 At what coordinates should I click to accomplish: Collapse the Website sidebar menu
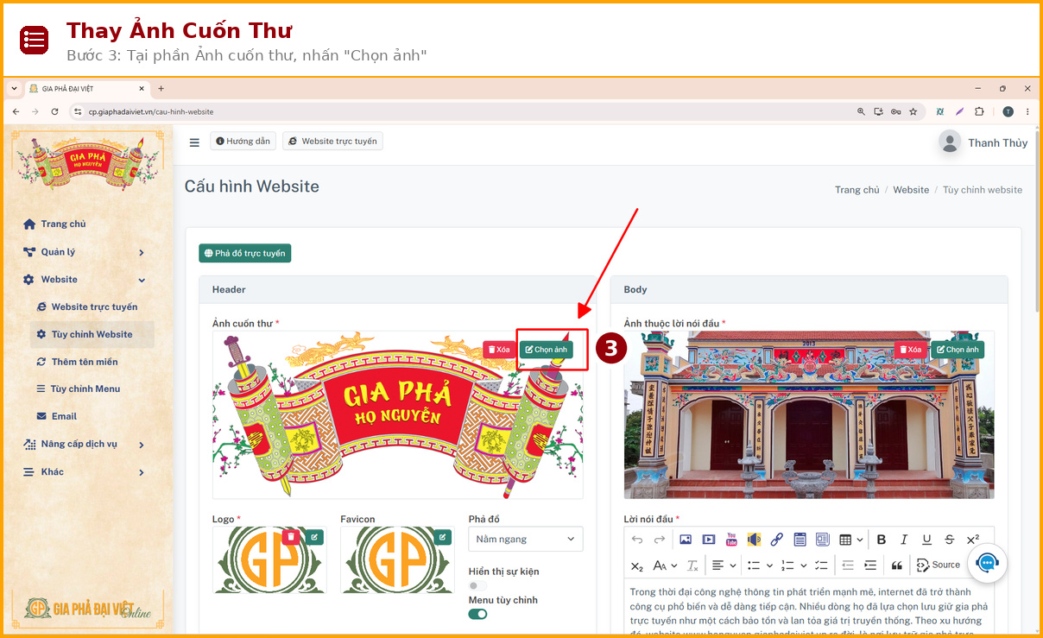click(84, 280)
